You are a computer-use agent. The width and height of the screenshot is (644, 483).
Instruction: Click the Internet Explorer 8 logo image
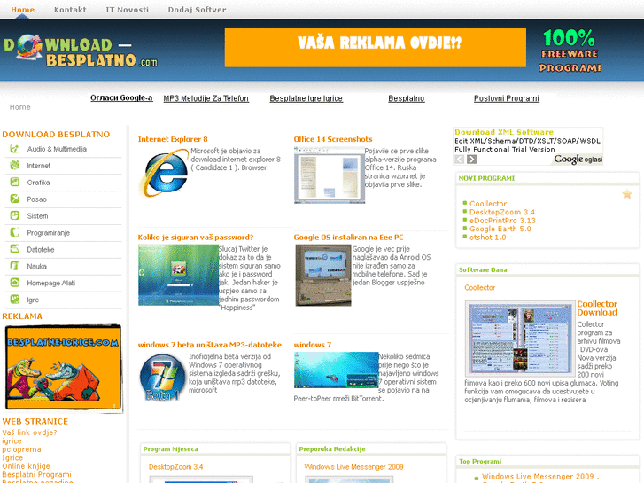pyautogui.click(x=164, y=173)
